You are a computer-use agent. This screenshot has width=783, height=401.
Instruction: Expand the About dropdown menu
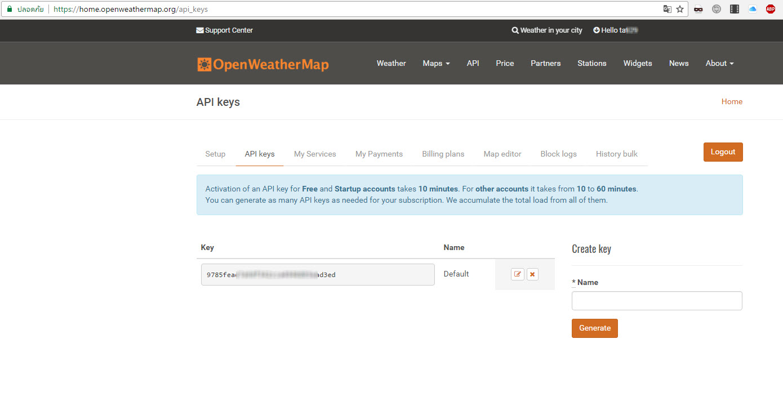click(x=719, y=63)
